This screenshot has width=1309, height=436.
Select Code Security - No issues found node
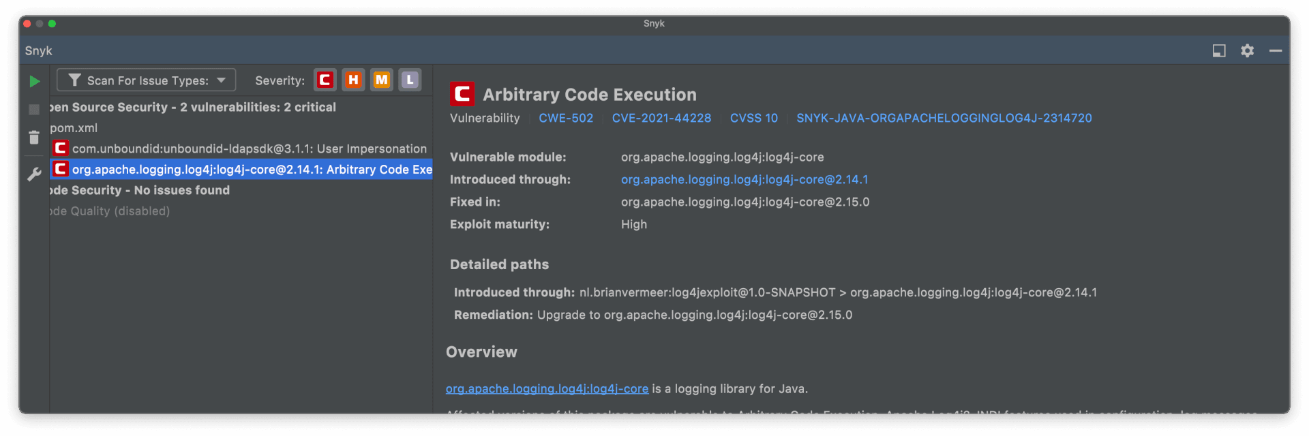(140, 190)
